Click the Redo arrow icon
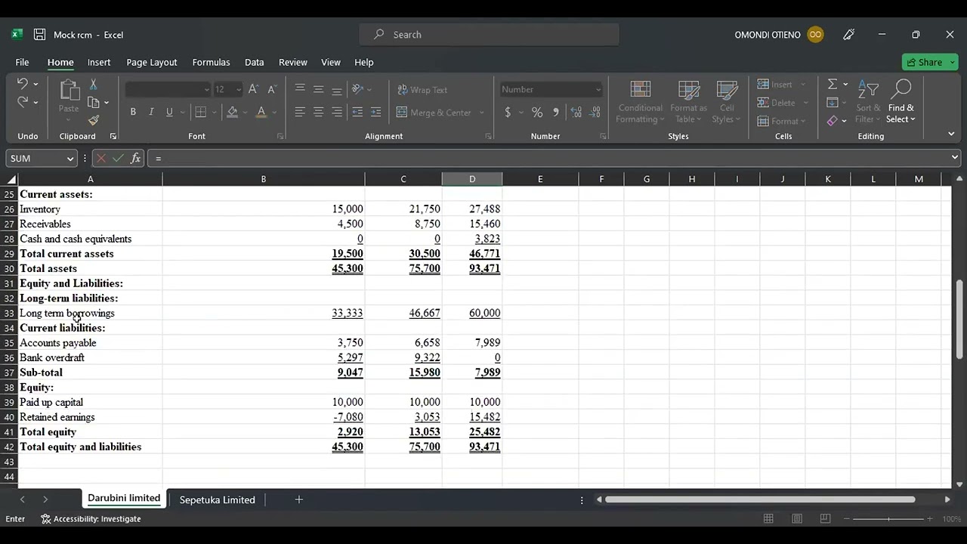 pos(23,102)
